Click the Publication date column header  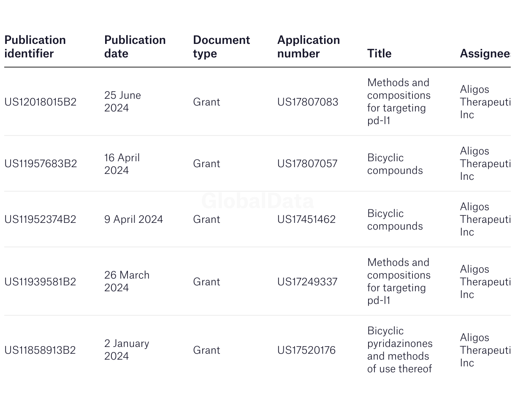pos(135,47)
